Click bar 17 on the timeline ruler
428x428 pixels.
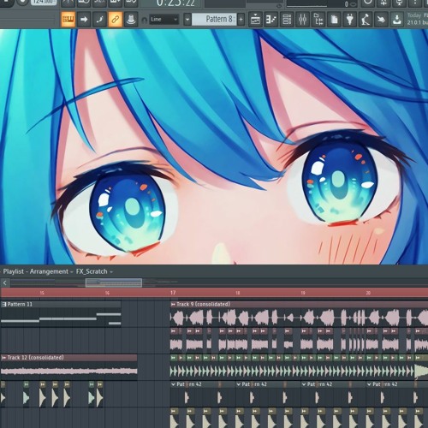173,293
